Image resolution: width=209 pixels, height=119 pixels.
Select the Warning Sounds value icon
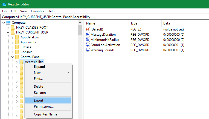88,50
